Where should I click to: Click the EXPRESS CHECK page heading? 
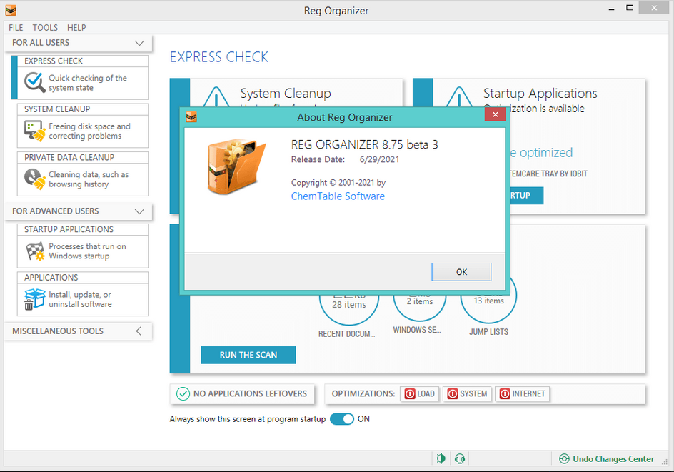point(218,57)
